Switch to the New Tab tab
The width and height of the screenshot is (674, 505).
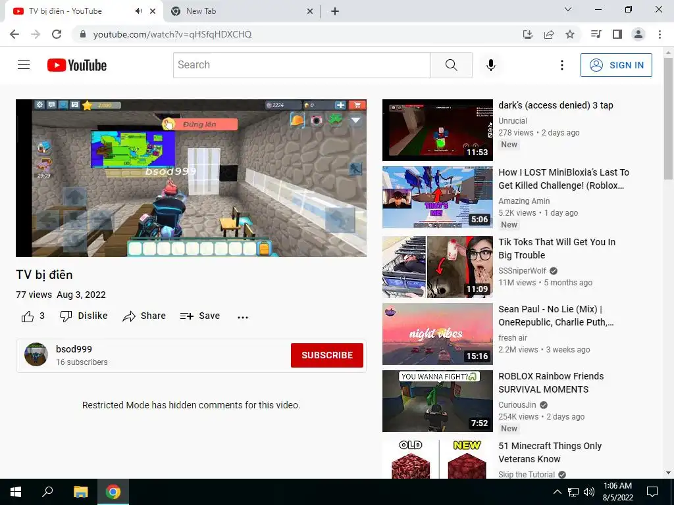242,12
